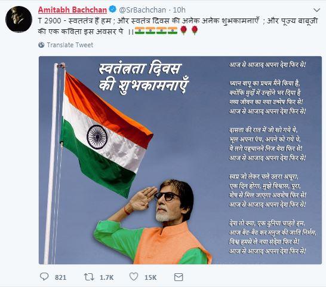Click the Translate Tweet link
The image size is (326, 287).
(x=70, y=45)
